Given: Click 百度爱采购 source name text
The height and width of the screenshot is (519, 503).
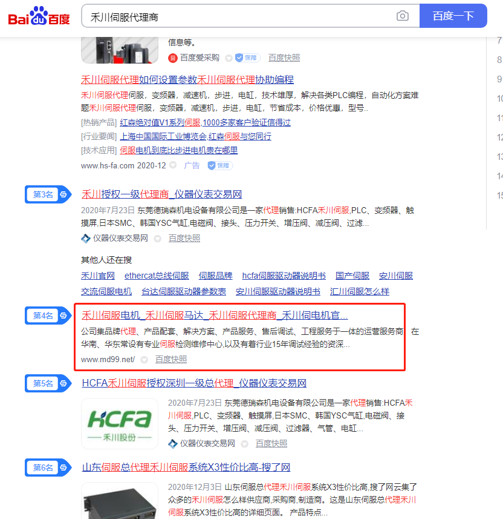Looking at the screenshot, I should [200, 58].
